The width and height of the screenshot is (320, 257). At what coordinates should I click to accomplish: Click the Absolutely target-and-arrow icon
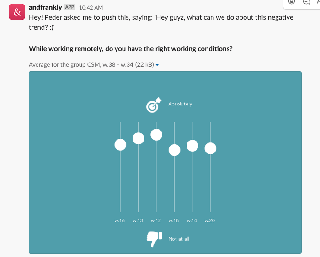154,105
